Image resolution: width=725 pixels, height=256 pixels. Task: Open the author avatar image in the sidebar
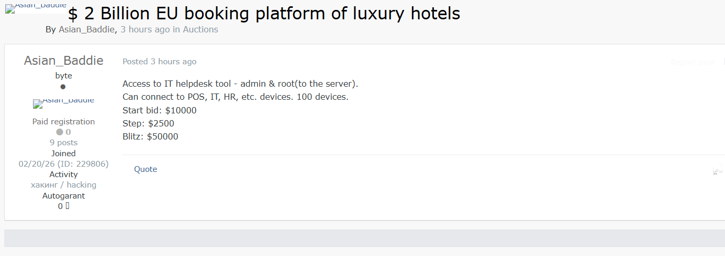[63, 103]
